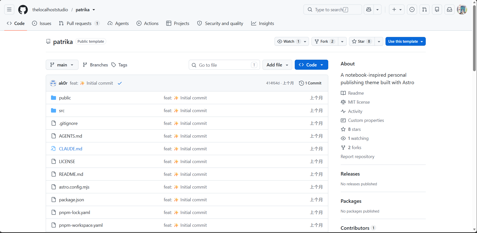
Task: Open the AGENTS.md file
Action: click(x=70, y=136)
